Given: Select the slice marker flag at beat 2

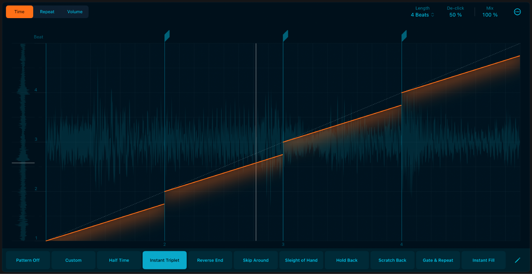Looking at the screenshot, I should (167, 36).
